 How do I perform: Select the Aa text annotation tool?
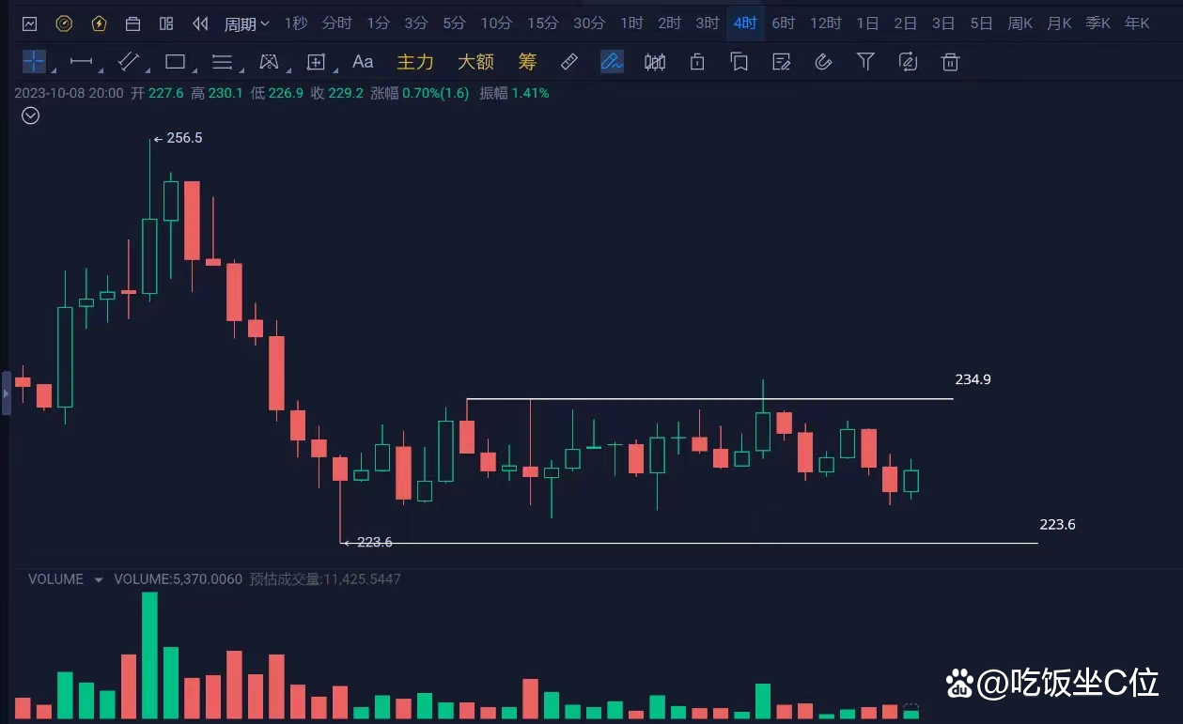point(363,62)
